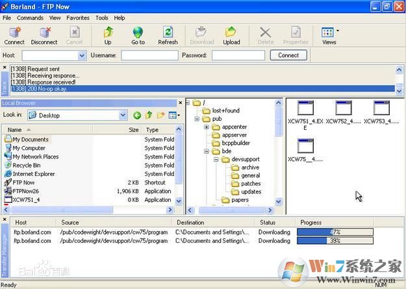
Task: Refresh the remote file listing
Action: [x=168, y=35]
